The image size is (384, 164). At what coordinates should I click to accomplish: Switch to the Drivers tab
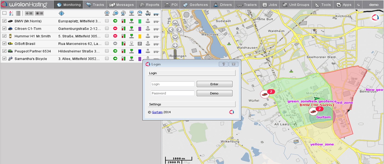pos(222,5)
